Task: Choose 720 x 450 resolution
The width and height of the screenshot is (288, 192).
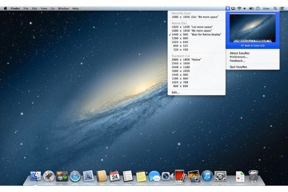Action: pyautogui.click(x=196, y=49)
